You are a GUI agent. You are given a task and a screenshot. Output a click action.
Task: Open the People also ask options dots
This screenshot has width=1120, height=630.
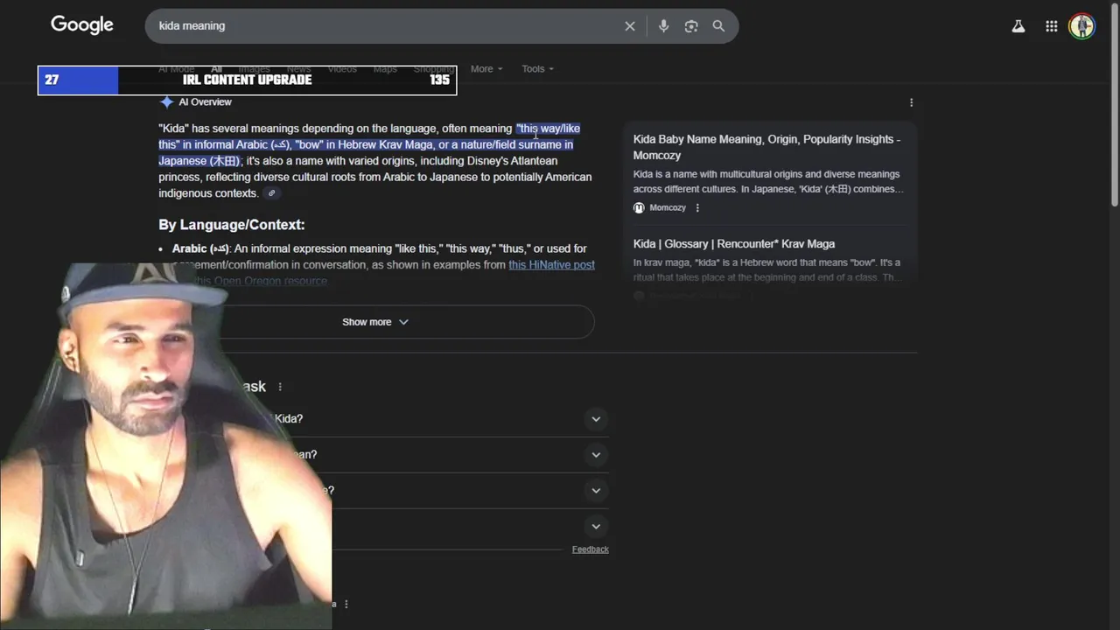click(280, 387)
